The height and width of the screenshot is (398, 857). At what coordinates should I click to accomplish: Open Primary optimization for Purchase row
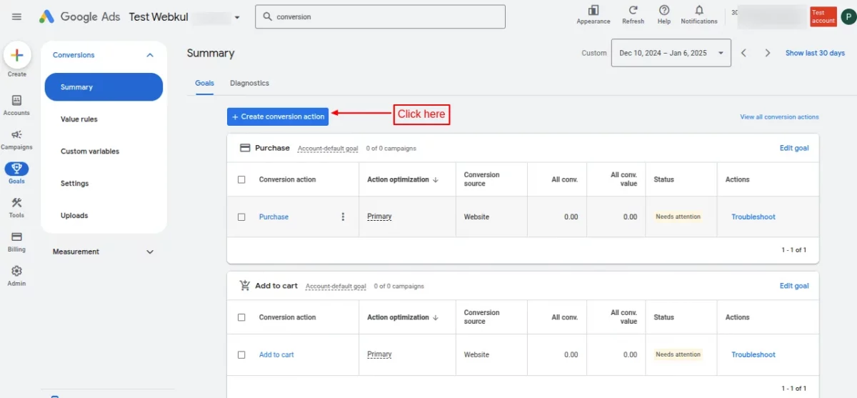(x=379, y=217)
